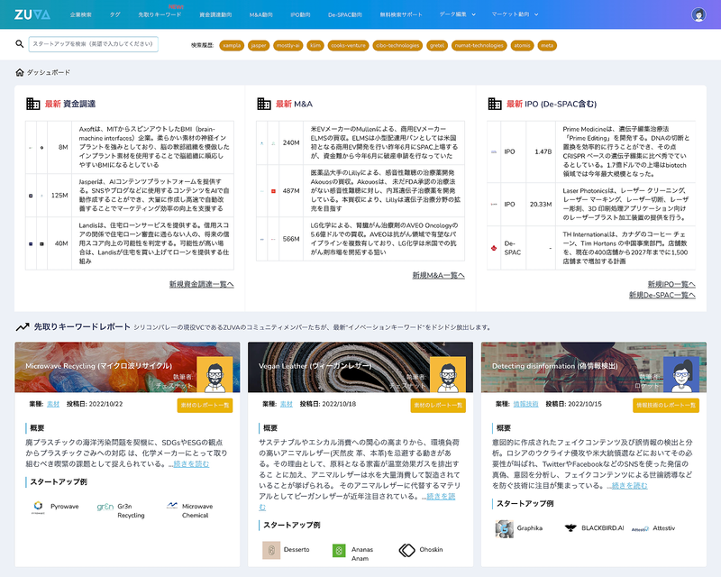Open the 新規資金調達一覧へ link
Screen dimensions: 721x577
[201, 284]
